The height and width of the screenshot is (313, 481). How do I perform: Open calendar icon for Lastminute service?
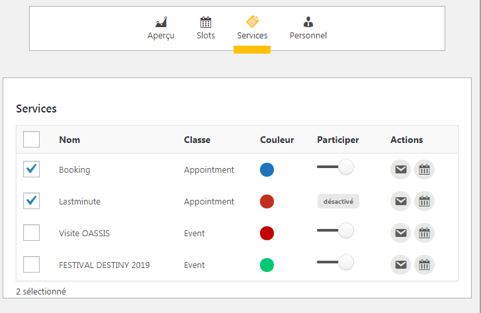pos(424,201)
